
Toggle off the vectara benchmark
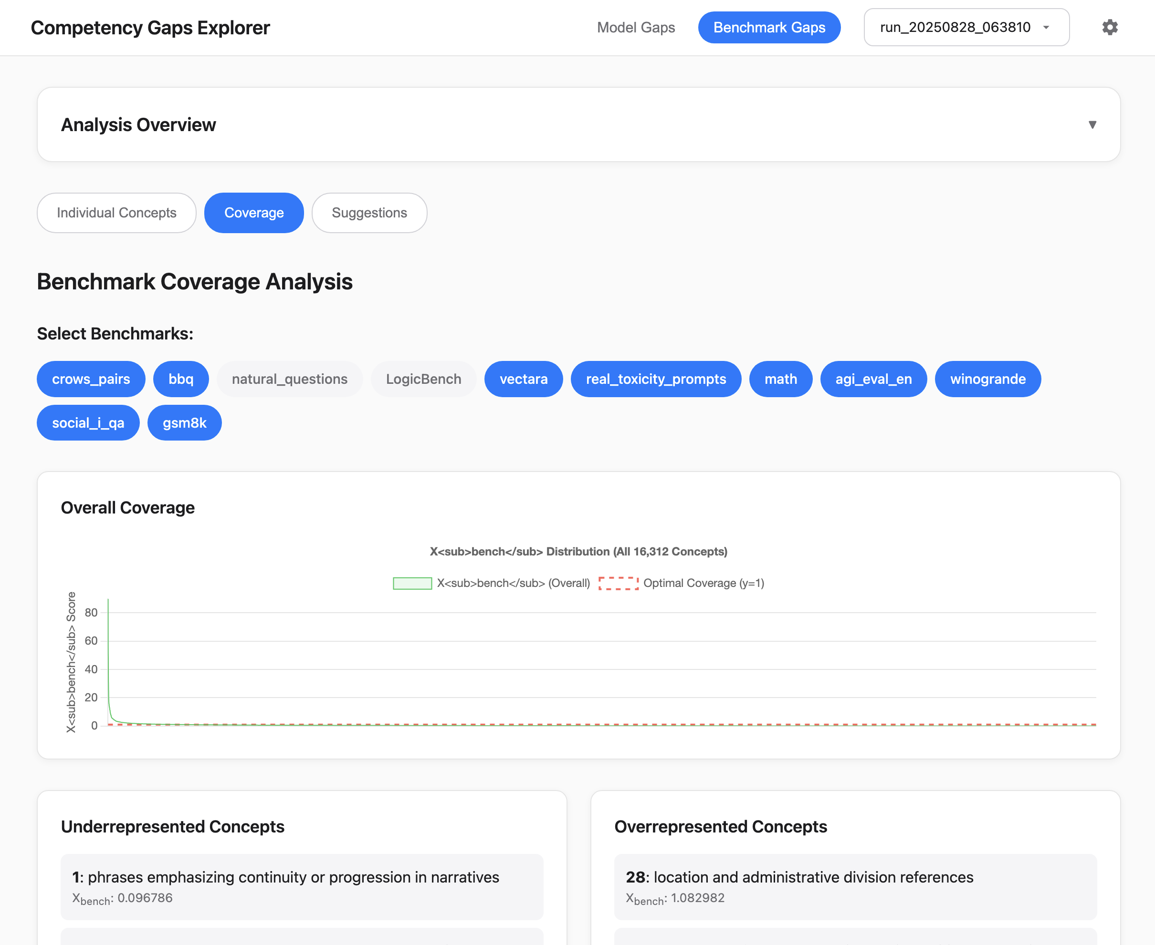(523, 379)
